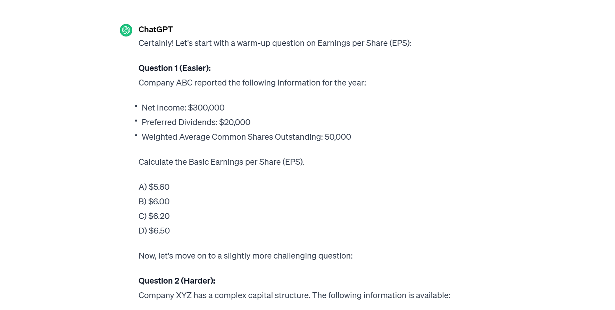Viewport: 615px width, 310px height.
Task: Click the ChatGPT logo avatar icon
Action: click(126, 30)
